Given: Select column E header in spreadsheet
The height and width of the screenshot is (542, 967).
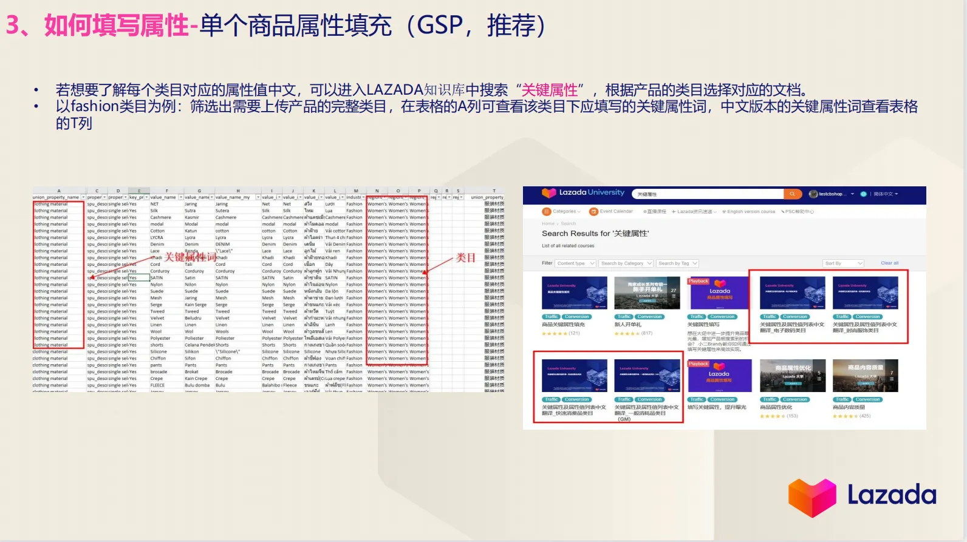Looking at the screenshot, I should tap(139, 191).
